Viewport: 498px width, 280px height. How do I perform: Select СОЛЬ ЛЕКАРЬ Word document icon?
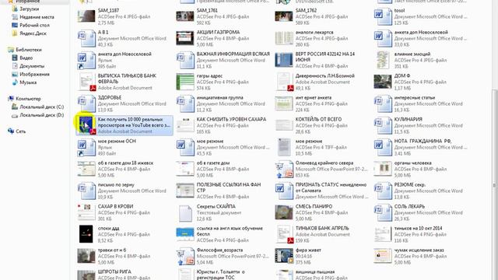383,213
